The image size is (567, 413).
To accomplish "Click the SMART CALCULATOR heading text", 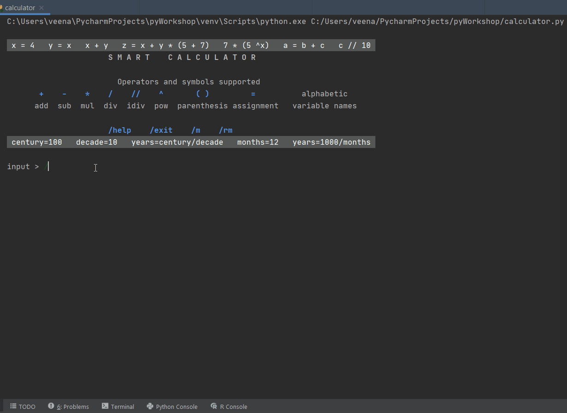I will pos(182,57).
